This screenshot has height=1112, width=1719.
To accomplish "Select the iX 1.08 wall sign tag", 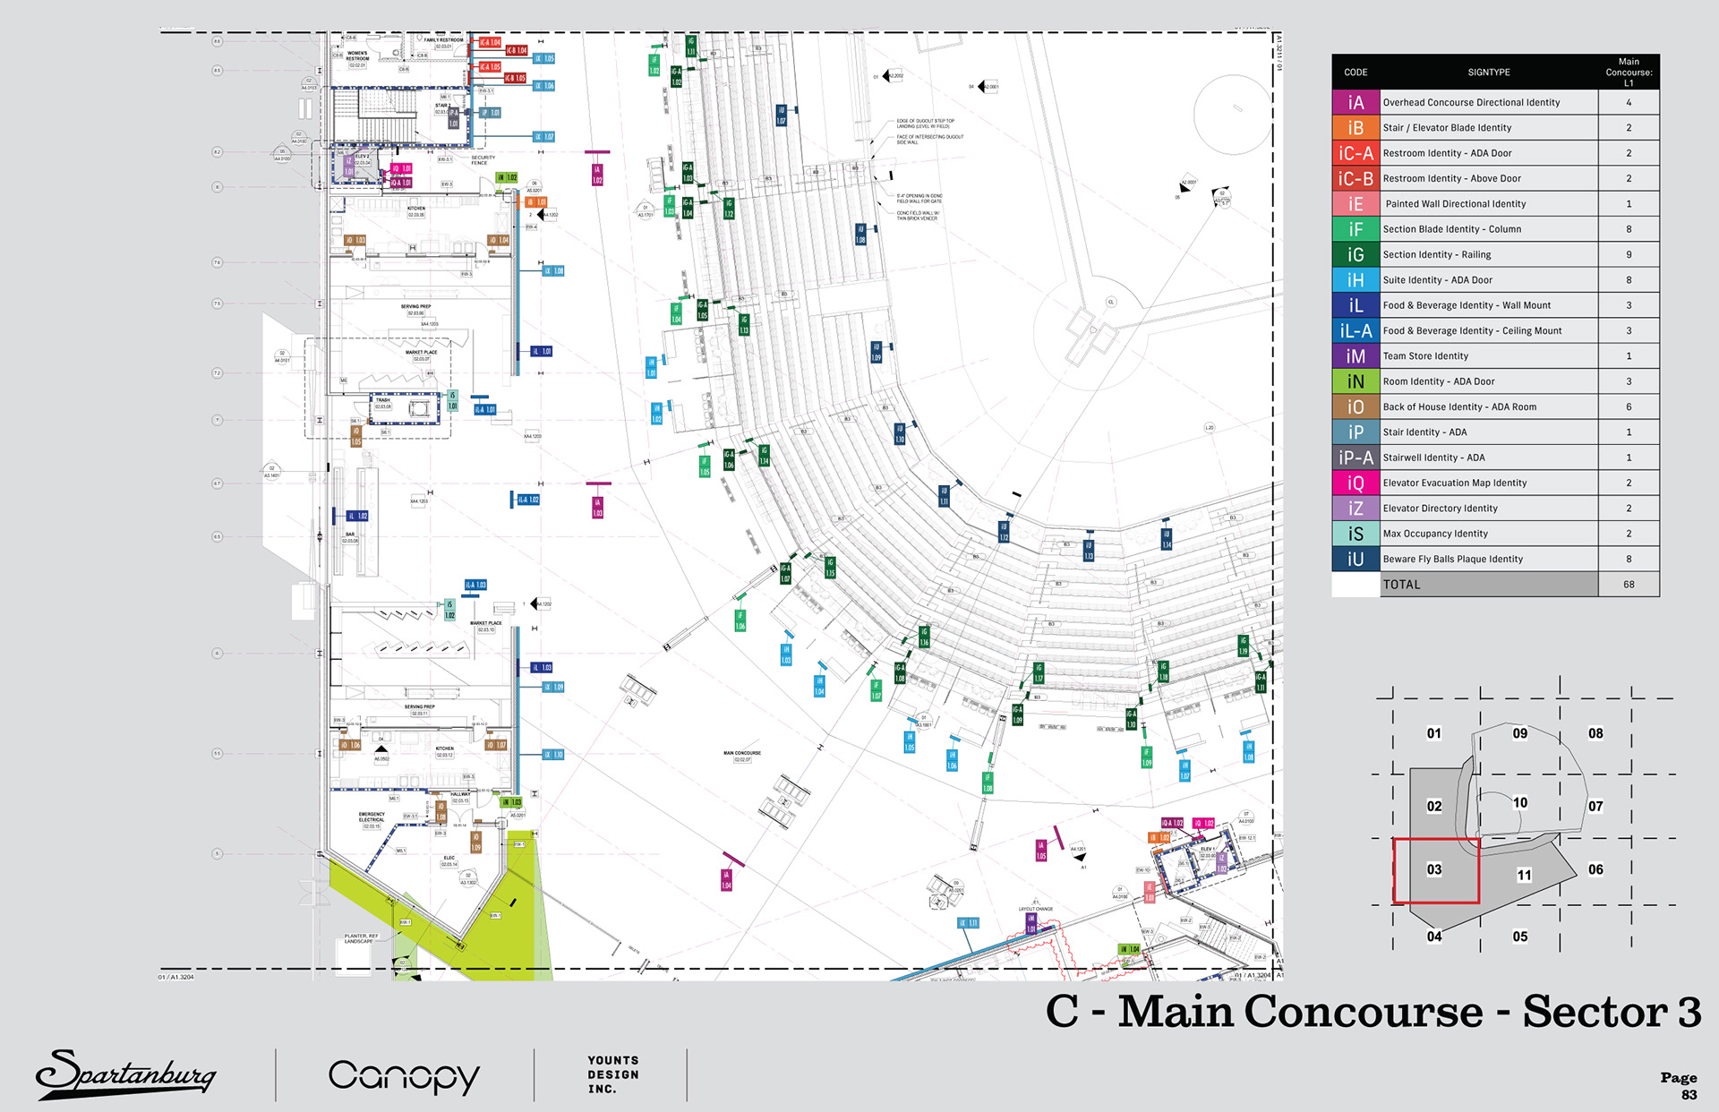I will click(553, 270).
